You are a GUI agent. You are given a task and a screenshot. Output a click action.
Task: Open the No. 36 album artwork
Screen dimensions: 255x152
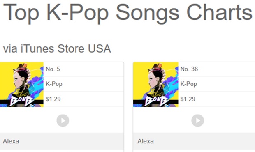(x=155, y=85)
